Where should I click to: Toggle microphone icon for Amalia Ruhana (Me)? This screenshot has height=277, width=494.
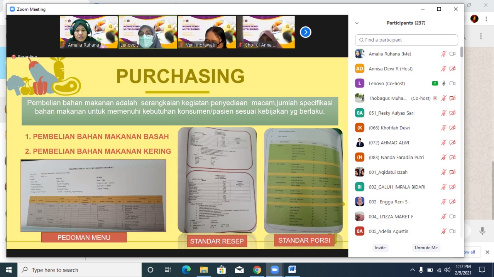[x=444, y=54]
